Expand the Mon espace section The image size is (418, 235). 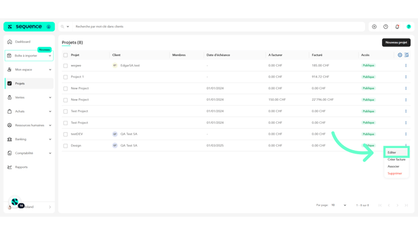point(50,70)
